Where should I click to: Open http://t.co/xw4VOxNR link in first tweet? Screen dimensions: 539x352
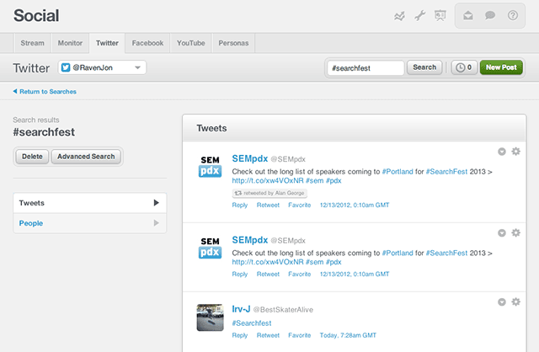(x=268, y=180)
